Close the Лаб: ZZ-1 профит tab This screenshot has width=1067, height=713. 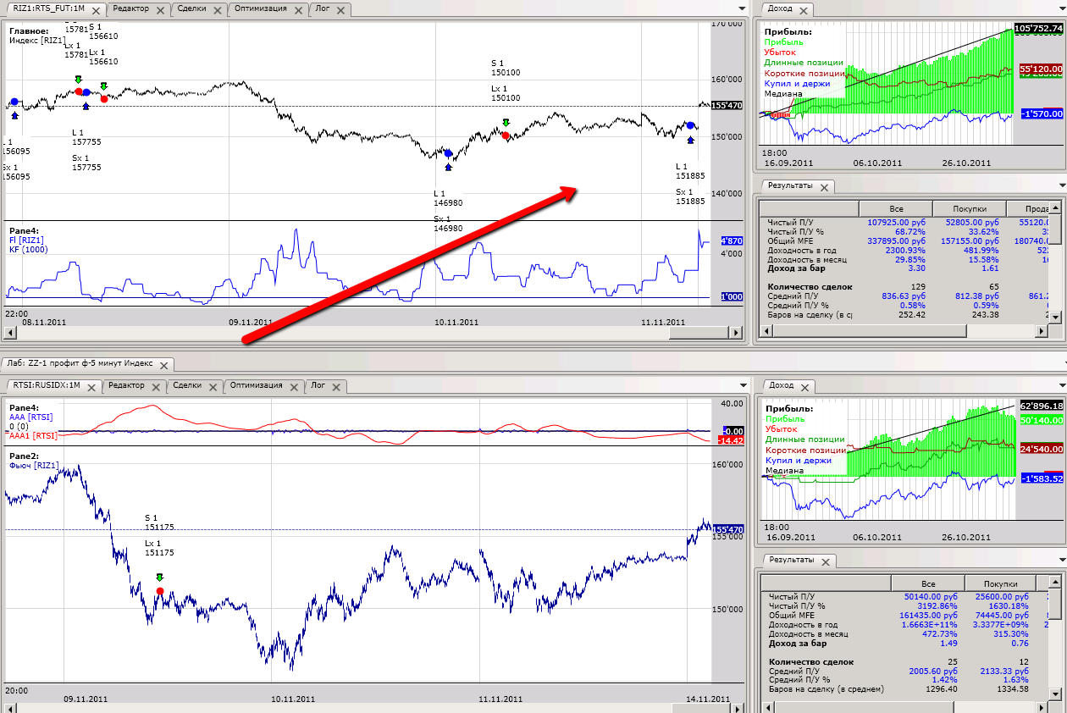pyautogui.click(x=164, y=365)
